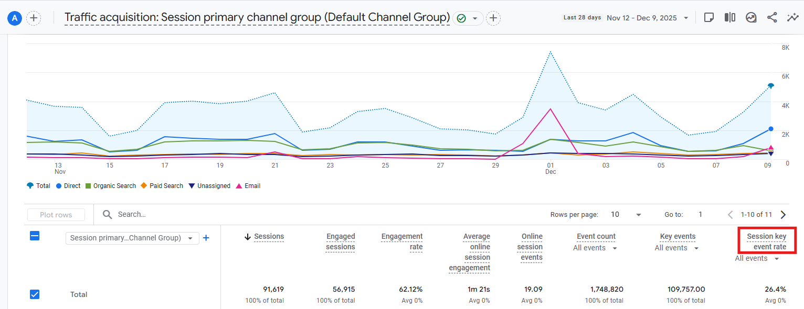Image resolution: width=804 pixels, height=309 pixels.
Task: Click the Direct series endpoint dot on Dec 09
Action: 771,129
